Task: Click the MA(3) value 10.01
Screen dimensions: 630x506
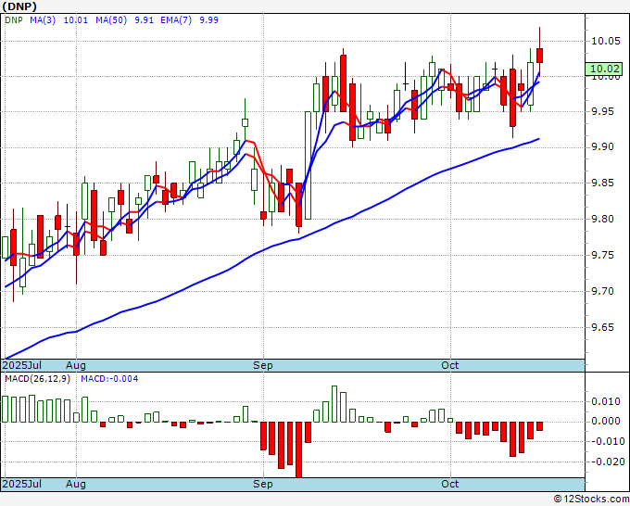Action: point(76,19)
